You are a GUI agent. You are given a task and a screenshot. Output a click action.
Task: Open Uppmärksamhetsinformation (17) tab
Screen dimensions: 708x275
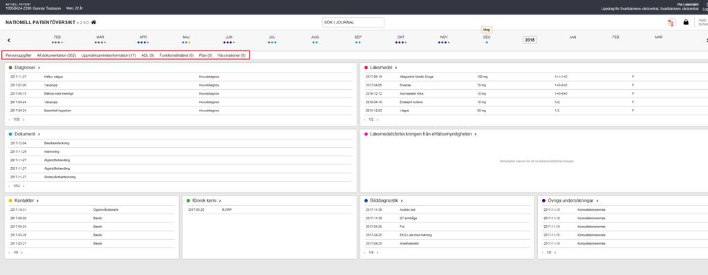(109, 55)
